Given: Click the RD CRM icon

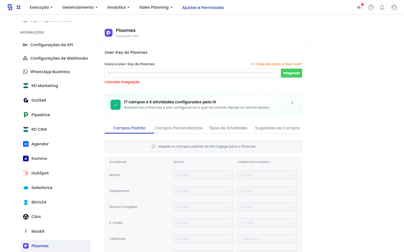Looking at the screenshot, I should coord(26,129).
